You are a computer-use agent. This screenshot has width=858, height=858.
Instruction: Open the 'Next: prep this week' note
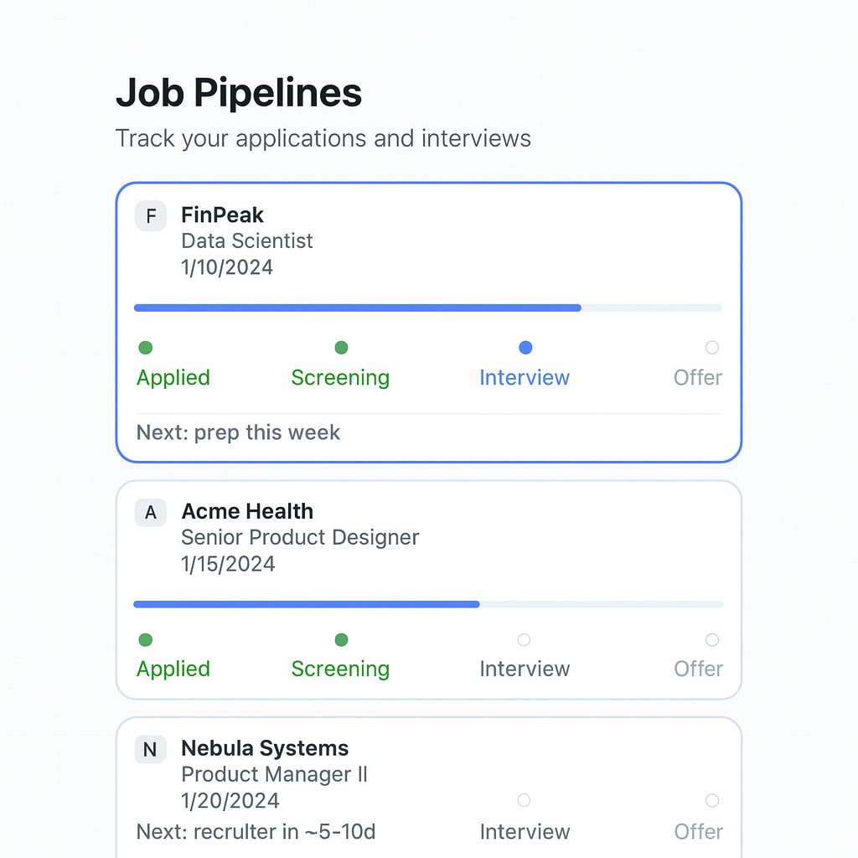click(x=238, y=432)
